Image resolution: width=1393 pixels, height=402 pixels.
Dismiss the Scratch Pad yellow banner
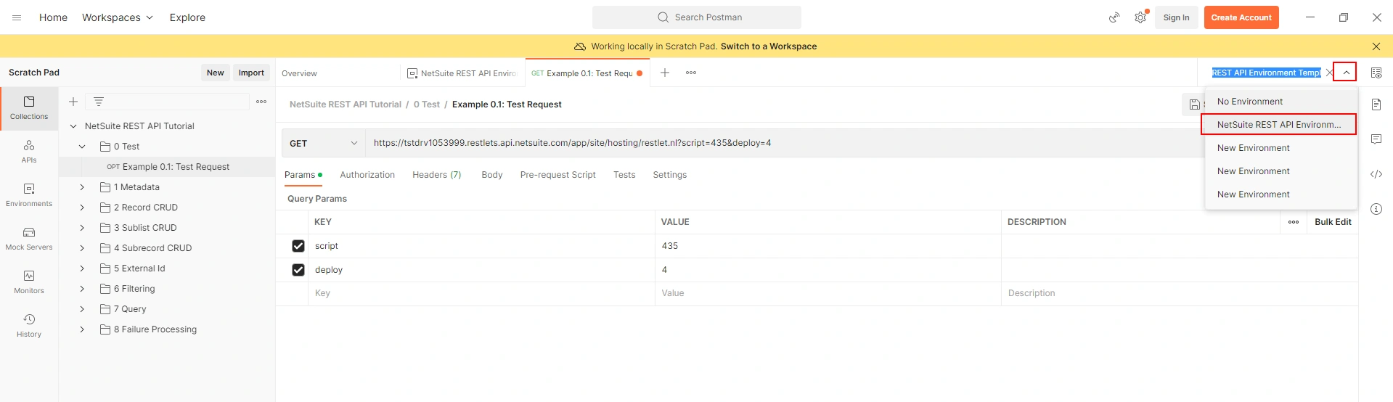[1376, 46]
